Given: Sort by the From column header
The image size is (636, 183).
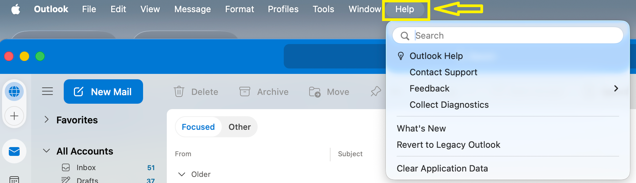Looking at the screenshot, I should click(183, 154).
